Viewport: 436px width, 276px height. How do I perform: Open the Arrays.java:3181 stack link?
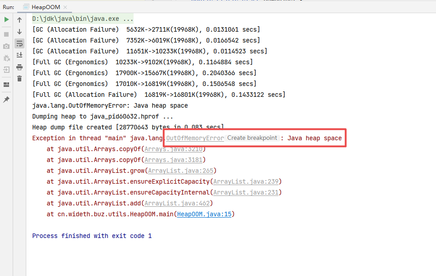point(173,160)
